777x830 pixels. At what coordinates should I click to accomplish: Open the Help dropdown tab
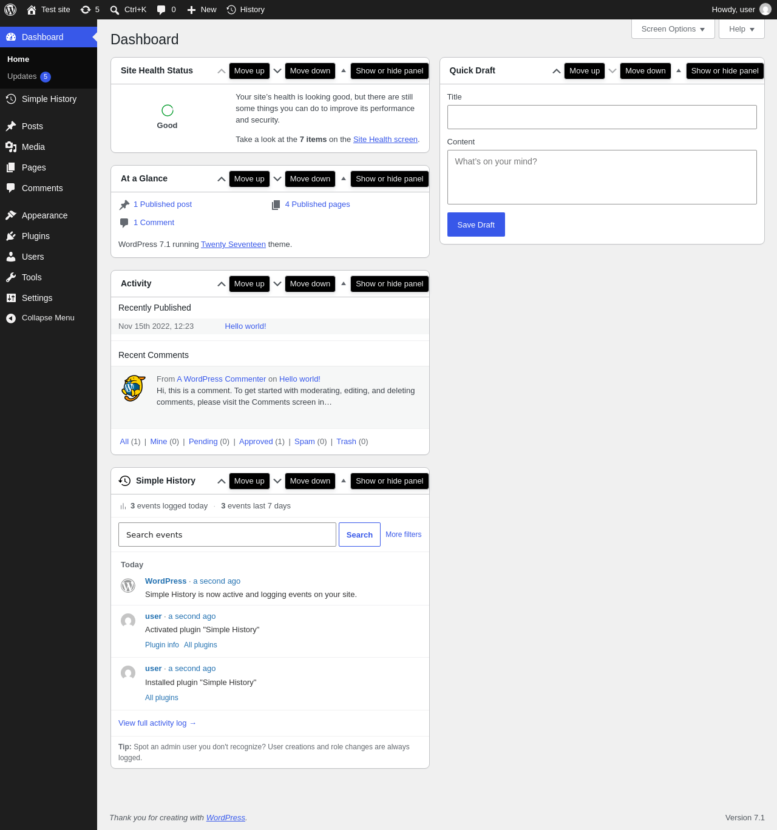[742, 29]
